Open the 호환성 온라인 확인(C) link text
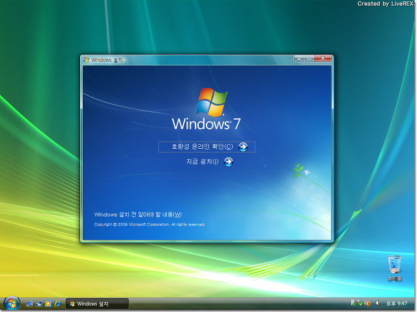This screenshot has width=417, height=312. coord(202,146)
